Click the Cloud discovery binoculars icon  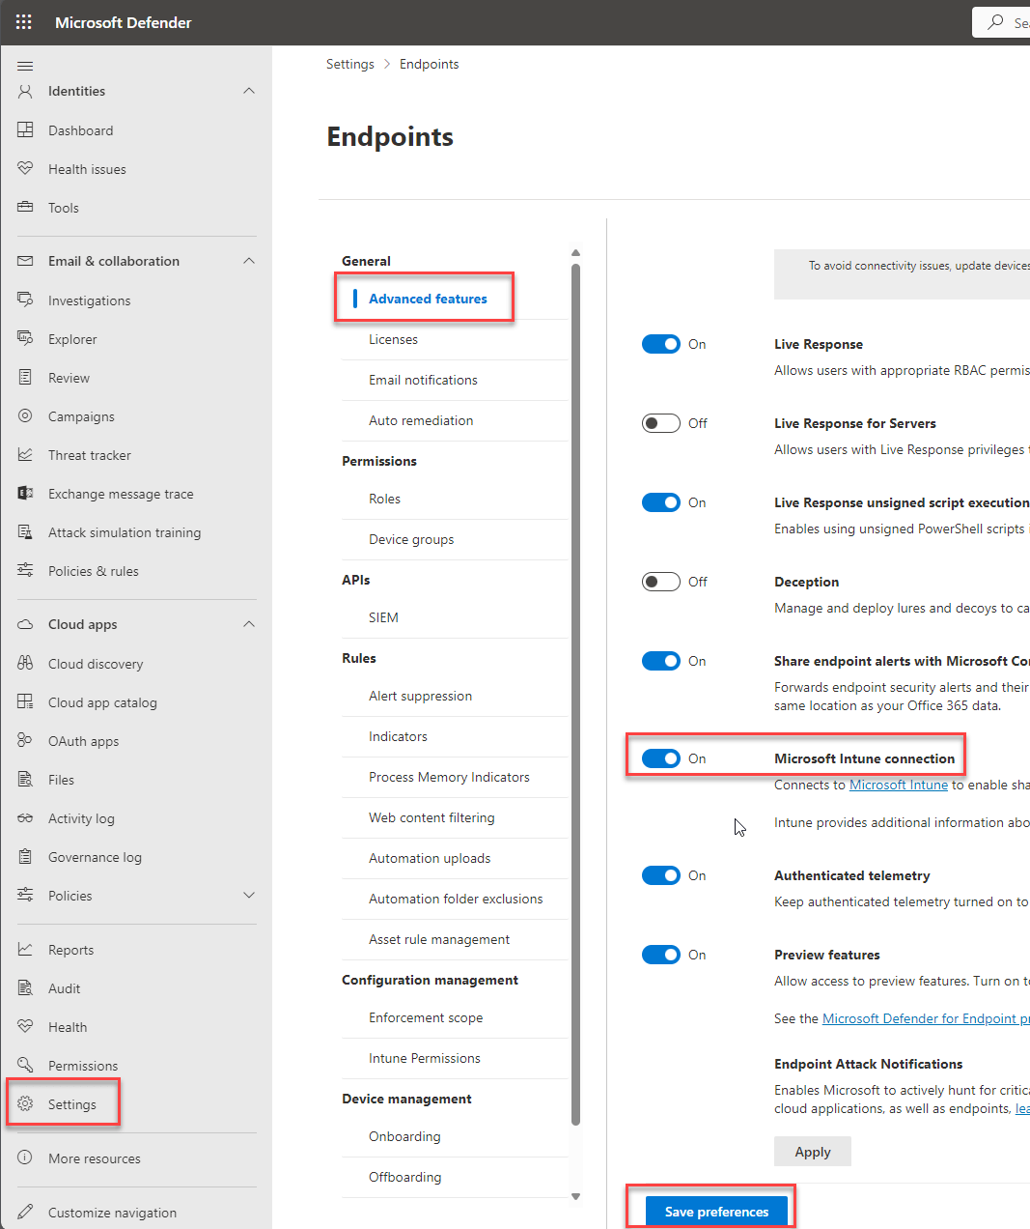pyautogui.click(x=25, y=664)
